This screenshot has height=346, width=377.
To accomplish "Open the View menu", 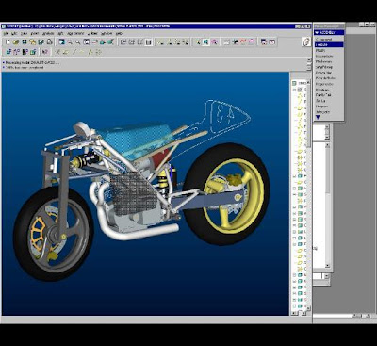I will [x=25, y=33].
